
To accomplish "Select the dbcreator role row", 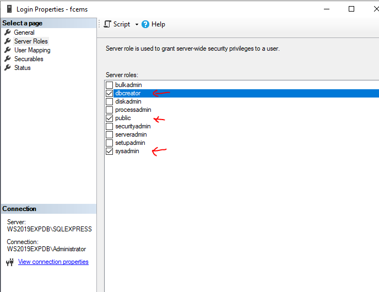I will [x=128, y=93].
